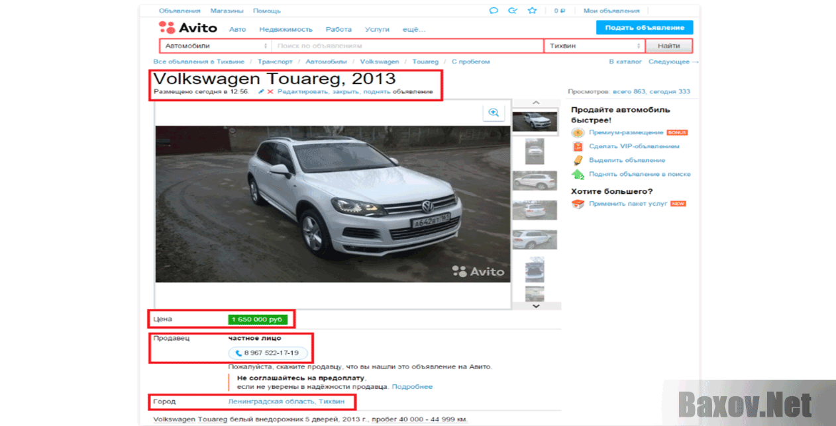Click the Премиум-размещение link
Image resolution: width=836 pixels, height=426 pixels.
click(626, 133)
